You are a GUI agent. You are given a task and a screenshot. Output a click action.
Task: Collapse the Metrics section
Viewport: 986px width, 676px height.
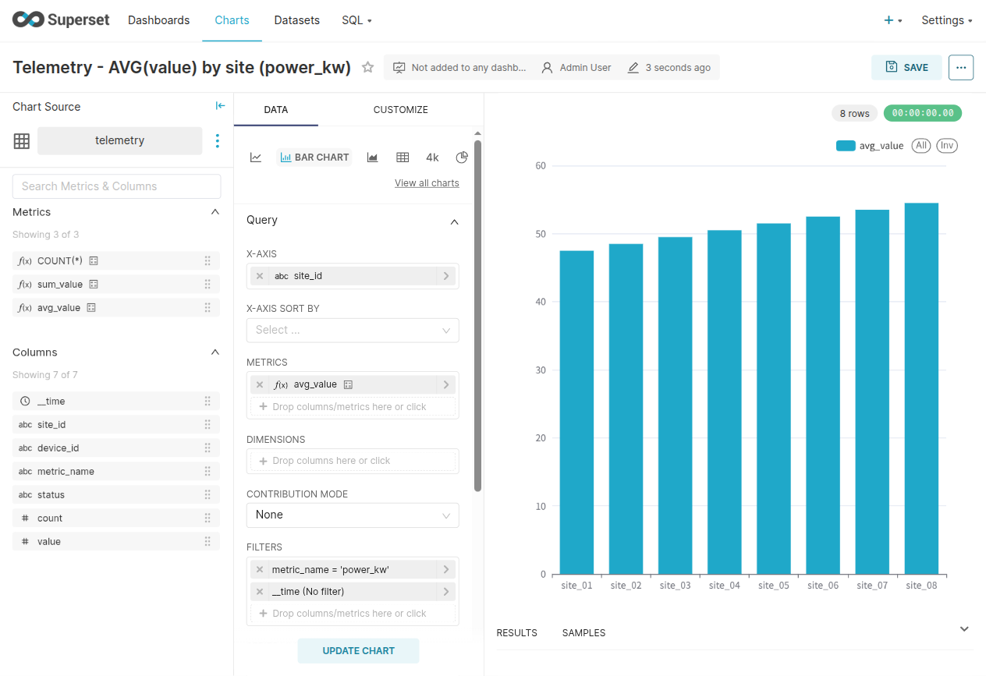[x=215, y=212]
